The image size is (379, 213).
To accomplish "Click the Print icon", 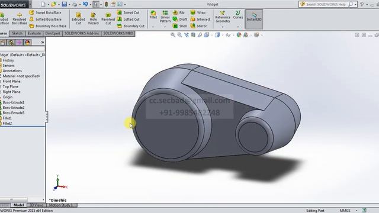I will tap(75, 4).
